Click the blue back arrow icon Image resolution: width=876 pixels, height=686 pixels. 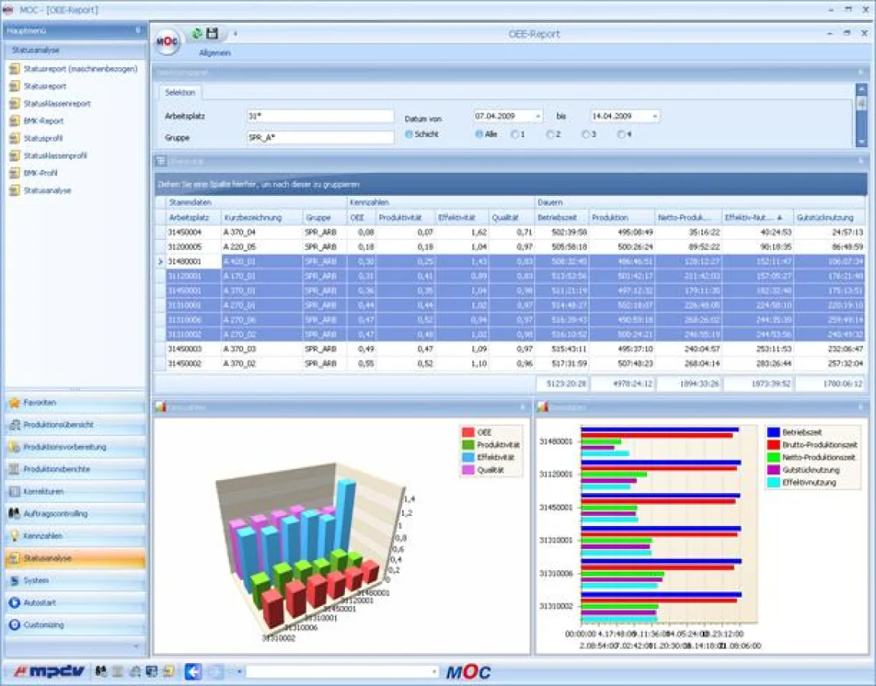(x=193, y=672)
